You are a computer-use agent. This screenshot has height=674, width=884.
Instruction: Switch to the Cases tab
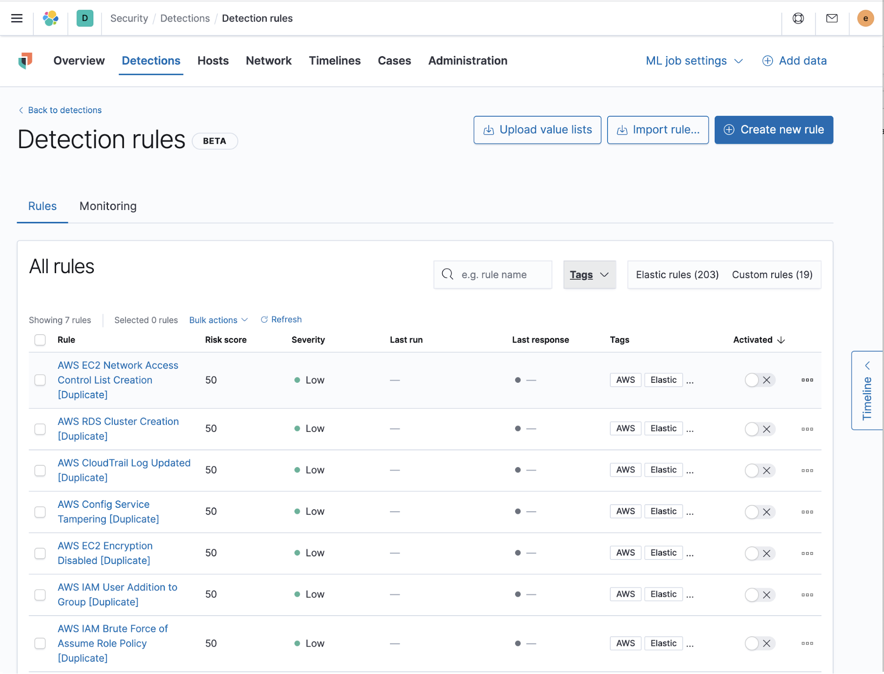pos(394,61)
